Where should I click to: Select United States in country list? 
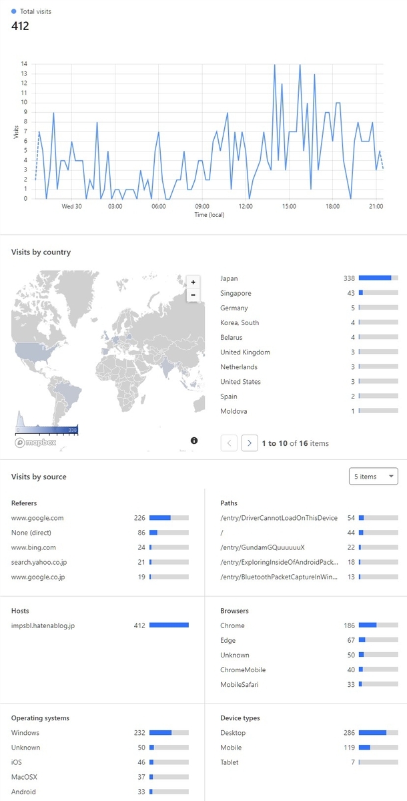[309, 381]
